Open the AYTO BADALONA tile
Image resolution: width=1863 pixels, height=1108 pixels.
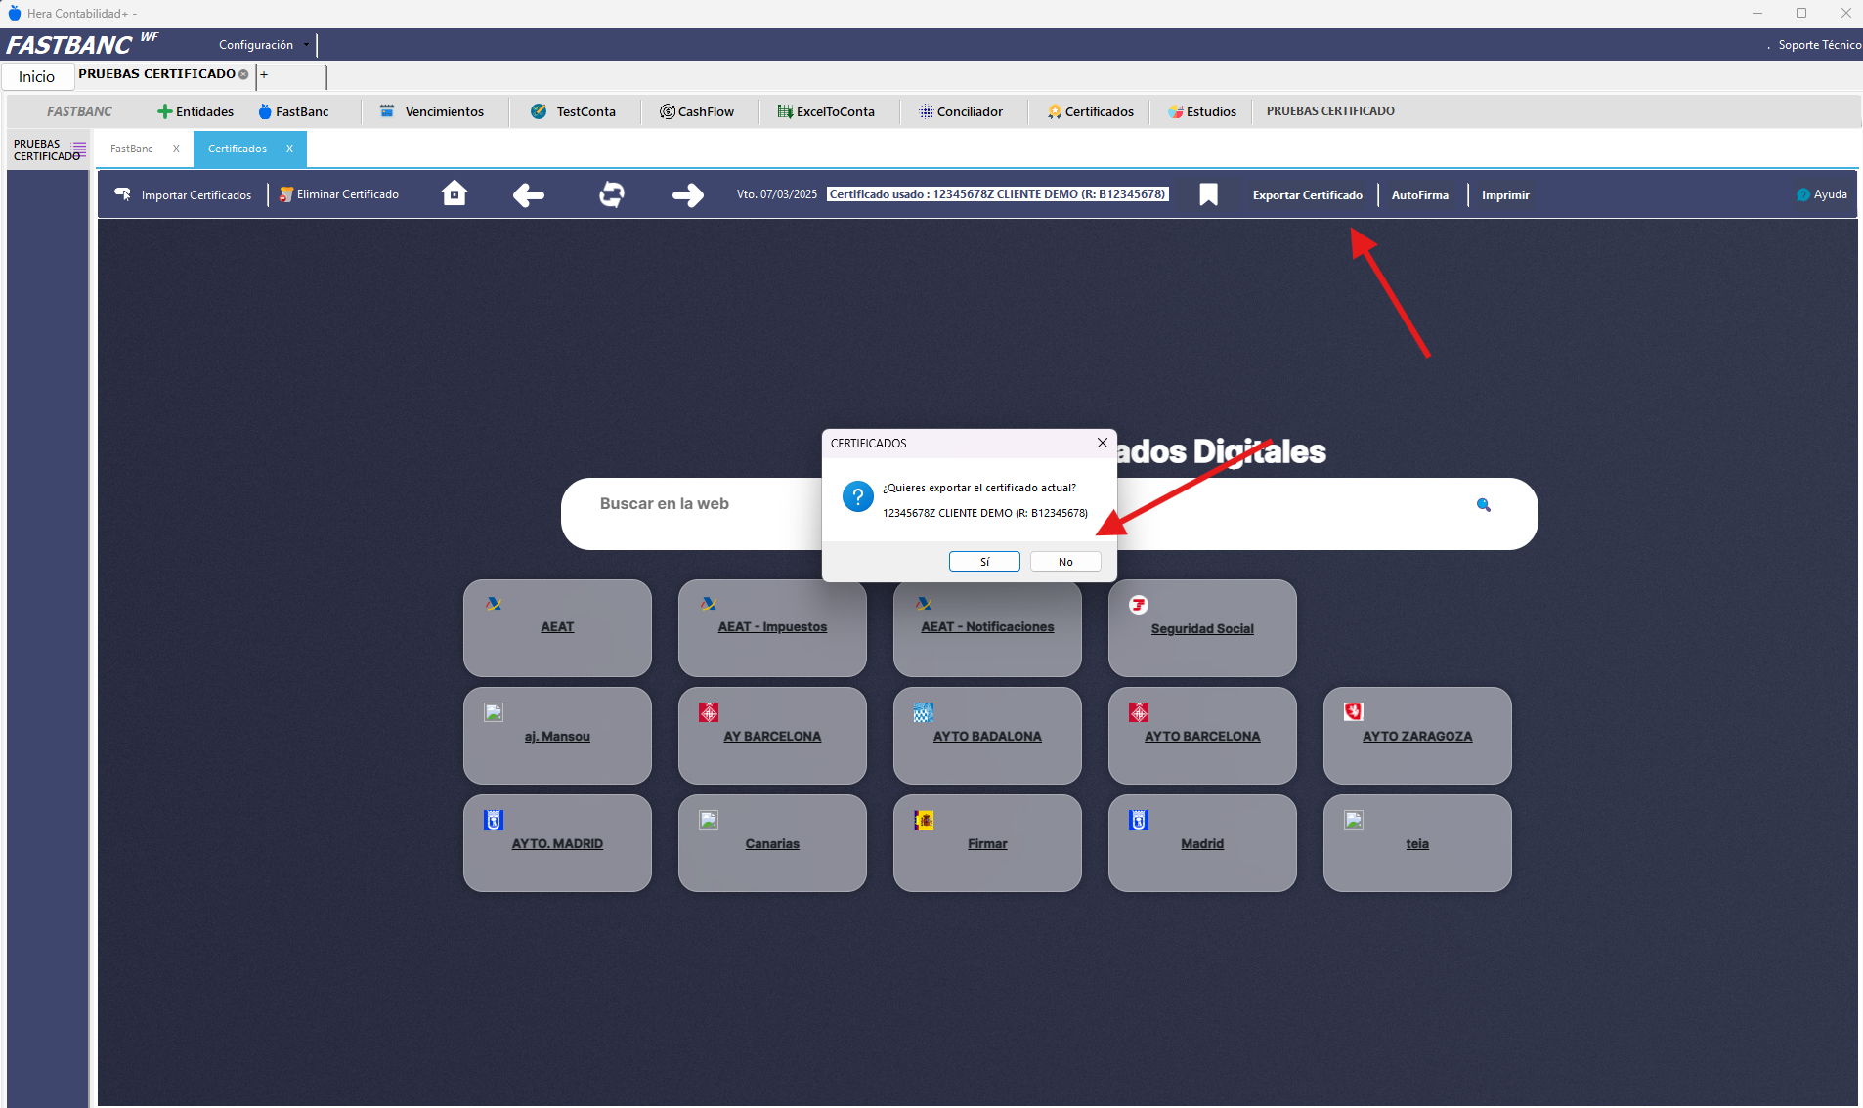click(x=987, y=736)
